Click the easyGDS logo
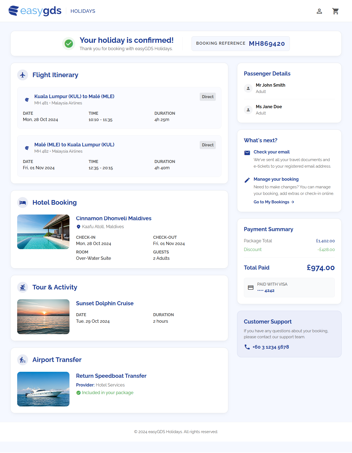The image size is (352, 453). [x=35, y=11]
